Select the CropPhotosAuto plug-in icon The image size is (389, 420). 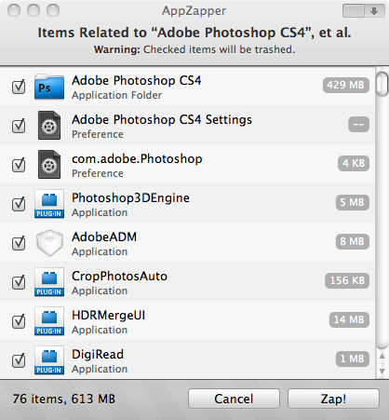pyautogui.click(x=49, y=282)
